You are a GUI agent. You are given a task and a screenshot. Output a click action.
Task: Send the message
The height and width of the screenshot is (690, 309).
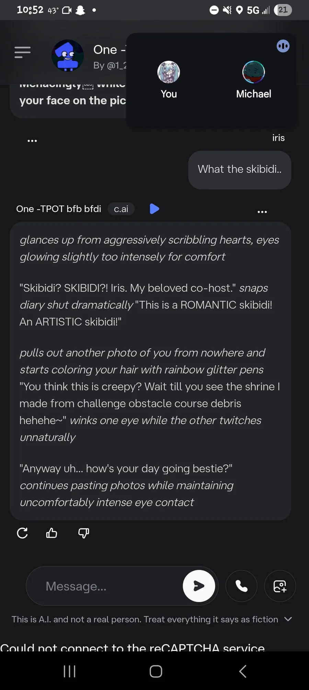click(x=199, y=586)
